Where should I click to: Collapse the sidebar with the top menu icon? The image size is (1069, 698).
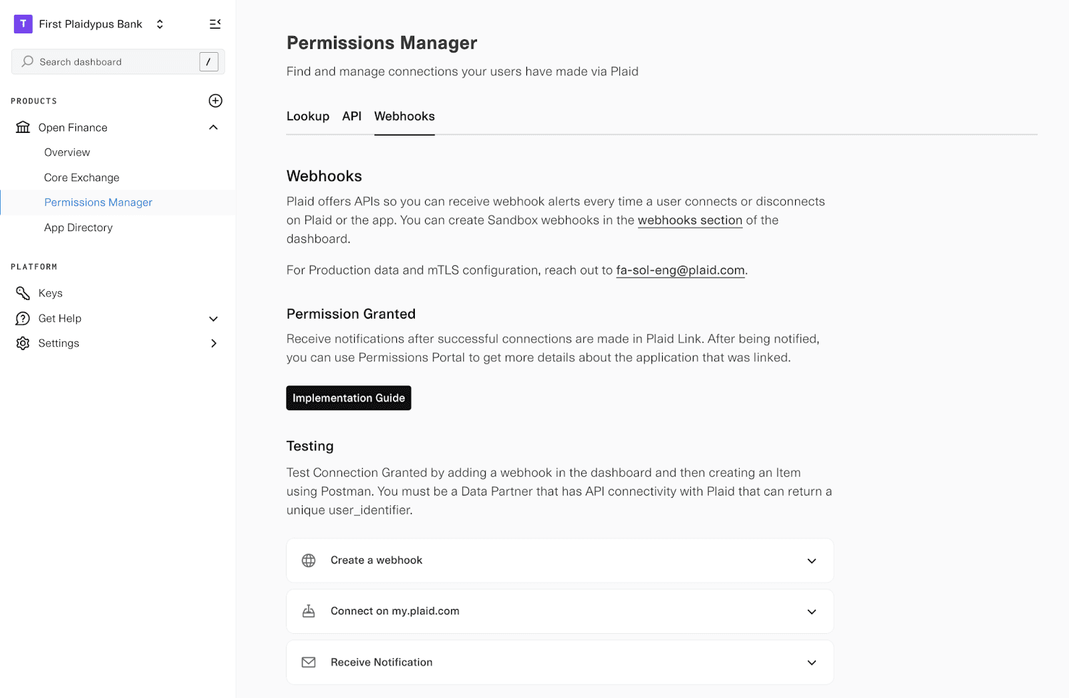215,24
